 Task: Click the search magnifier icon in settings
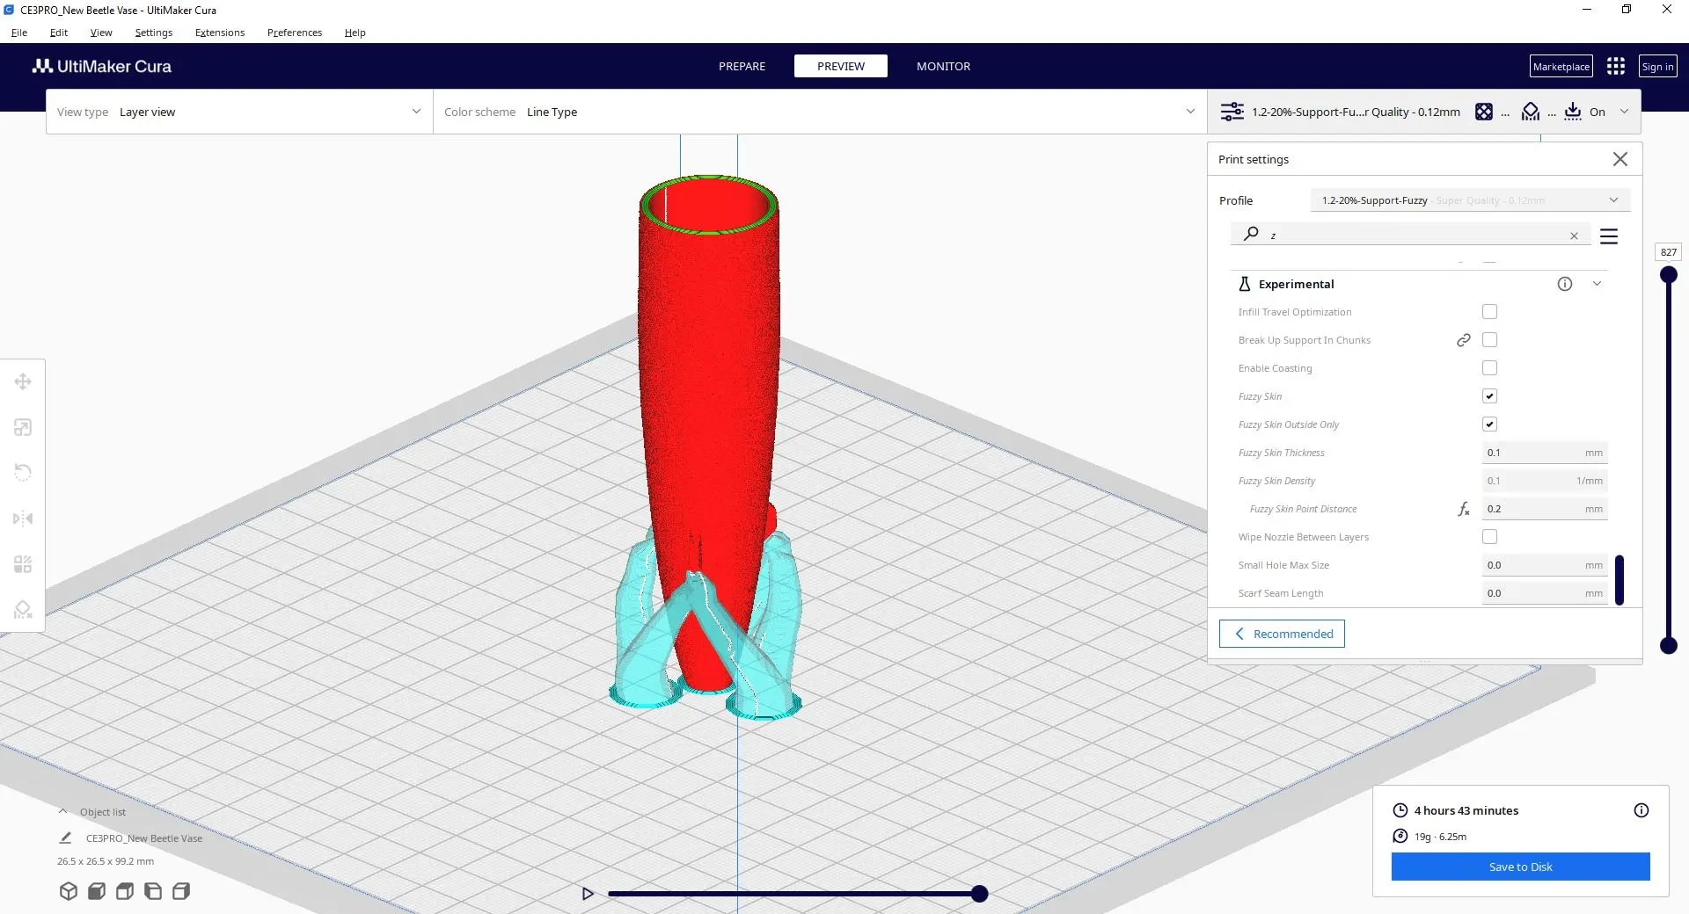[x=1250, y=234]
